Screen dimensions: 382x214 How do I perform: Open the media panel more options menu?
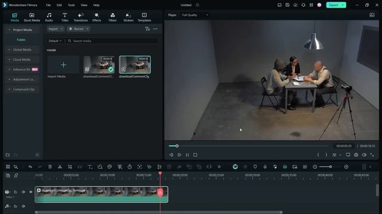(x=155, y=29)
